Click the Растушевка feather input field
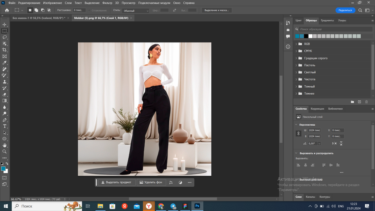375x211 pixels. [80, 10]
